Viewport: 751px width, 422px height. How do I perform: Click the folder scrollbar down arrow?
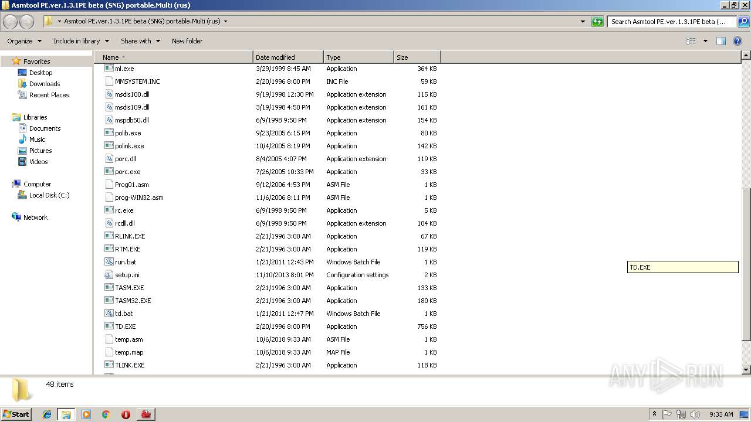click(746, 370)
